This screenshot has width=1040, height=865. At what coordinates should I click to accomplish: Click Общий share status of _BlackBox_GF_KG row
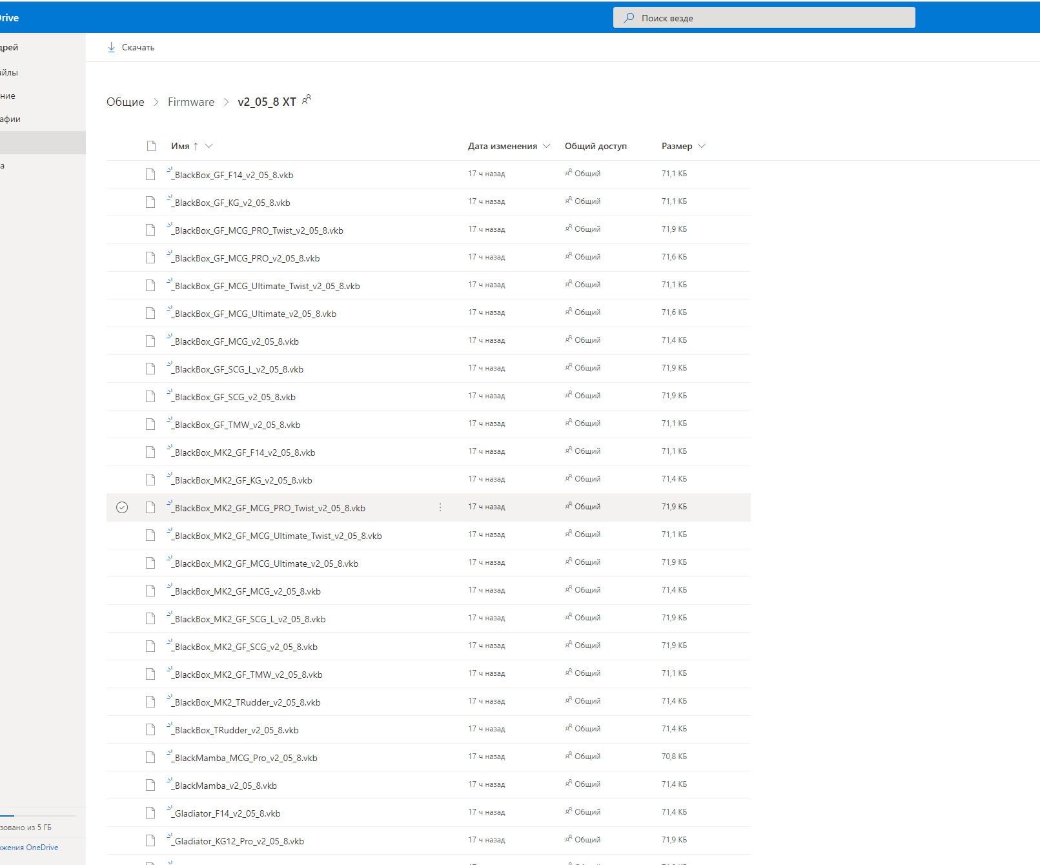tap(587, 201)
